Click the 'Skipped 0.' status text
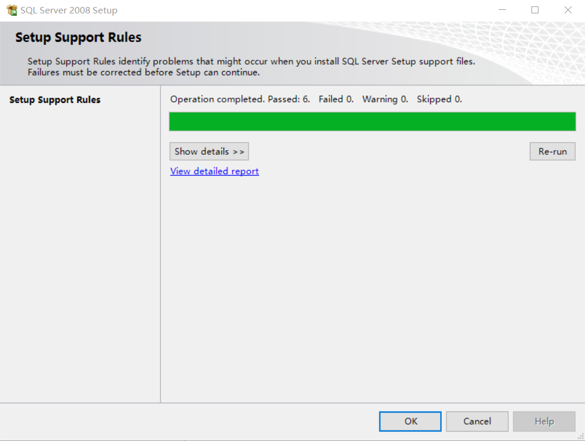 [x=439, y=99]
